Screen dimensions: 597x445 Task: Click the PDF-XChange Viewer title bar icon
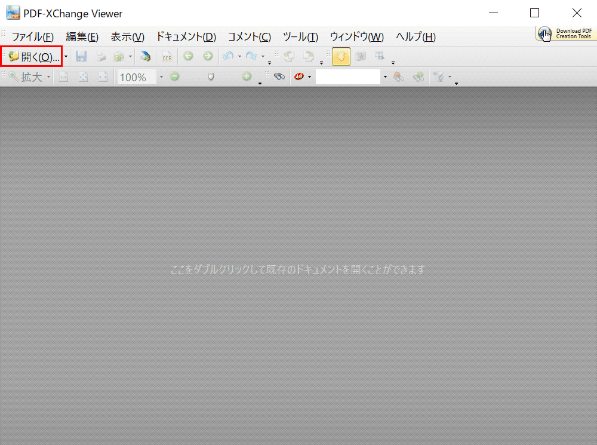tap(13, 13)
